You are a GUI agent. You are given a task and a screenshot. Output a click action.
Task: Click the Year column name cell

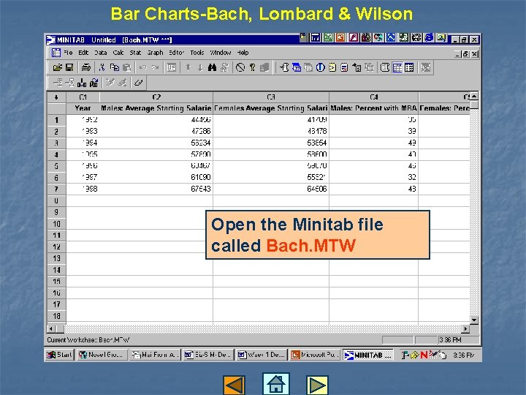click(83, 108)
